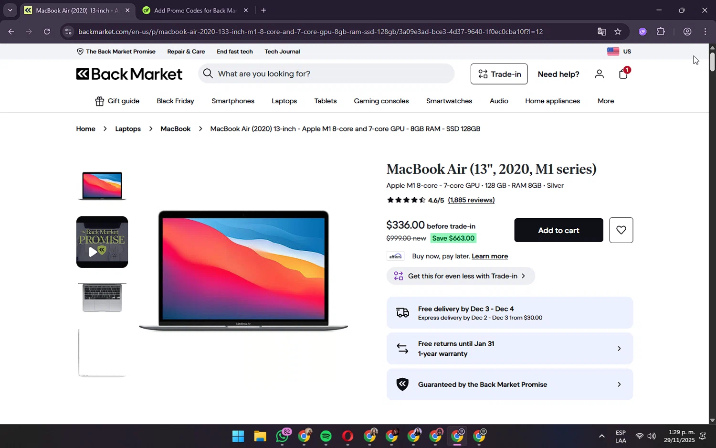This screenshot has height=448, width=716.
Task: Open End fast tech link
Action: pos(235,52)
